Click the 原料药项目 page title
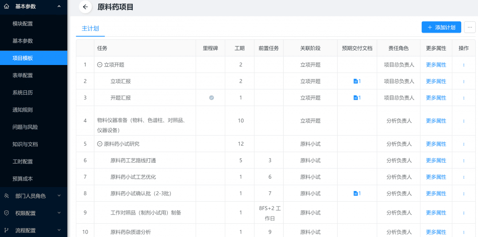This screenshot has height=237, width=478. coord(116,7)
